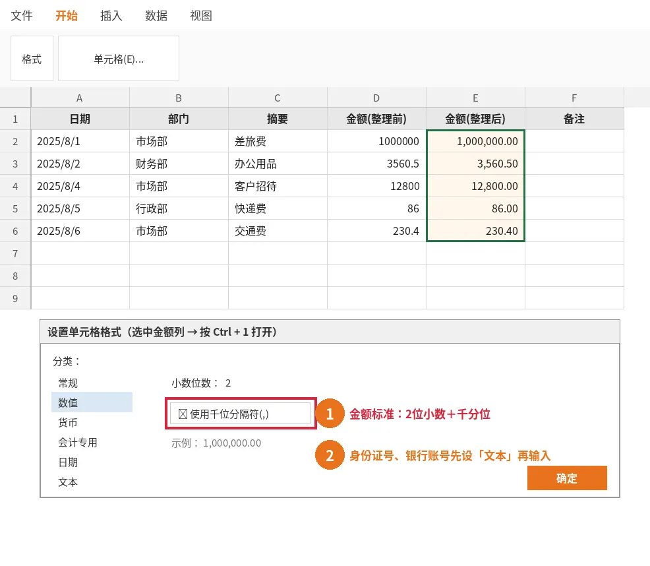Click the 格式 toolbar button
650x566 pixels.
[x=32, y=59]
